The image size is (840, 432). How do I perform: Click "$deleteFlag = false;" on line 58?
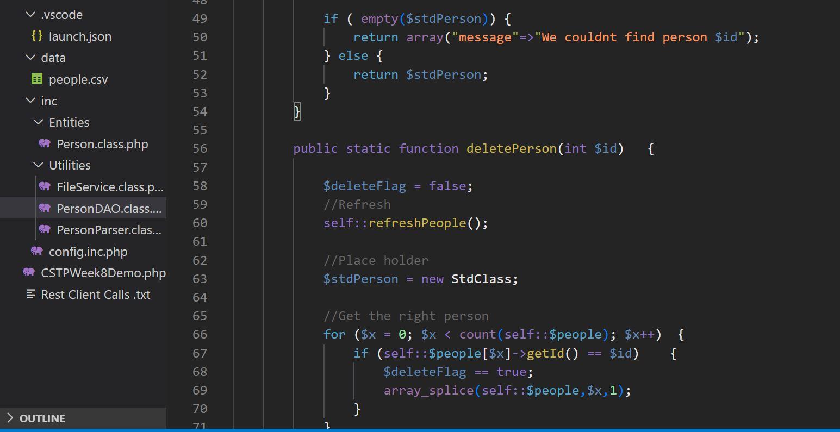[399, 186]
